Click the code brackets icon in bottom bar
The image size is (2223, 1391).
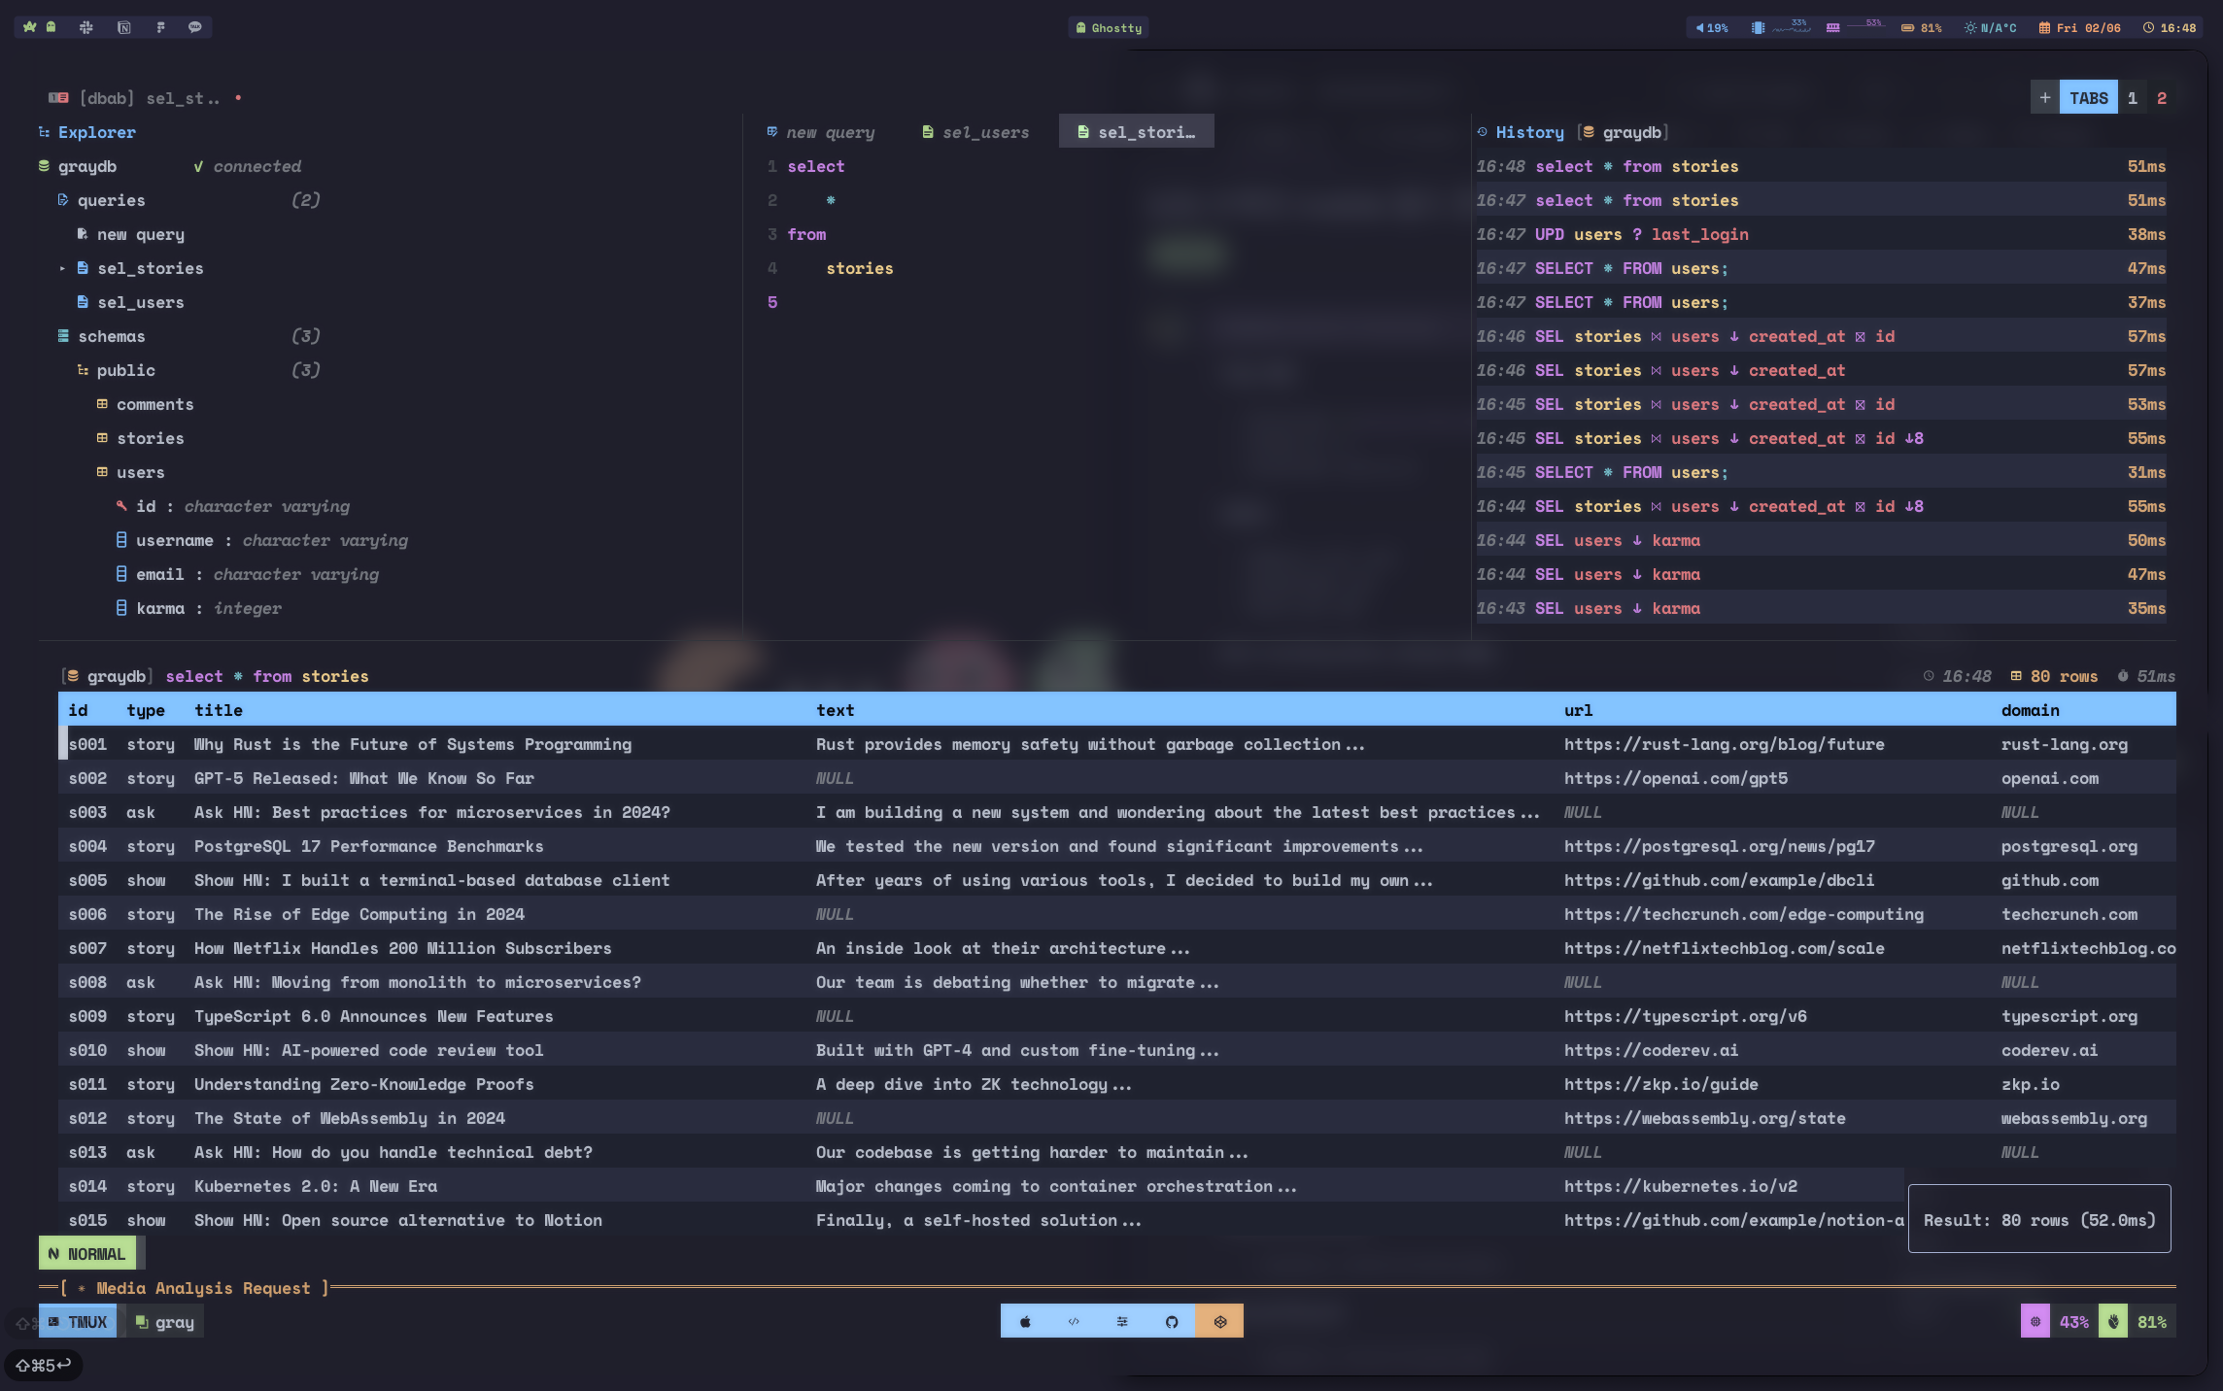pos(1074,1321)
